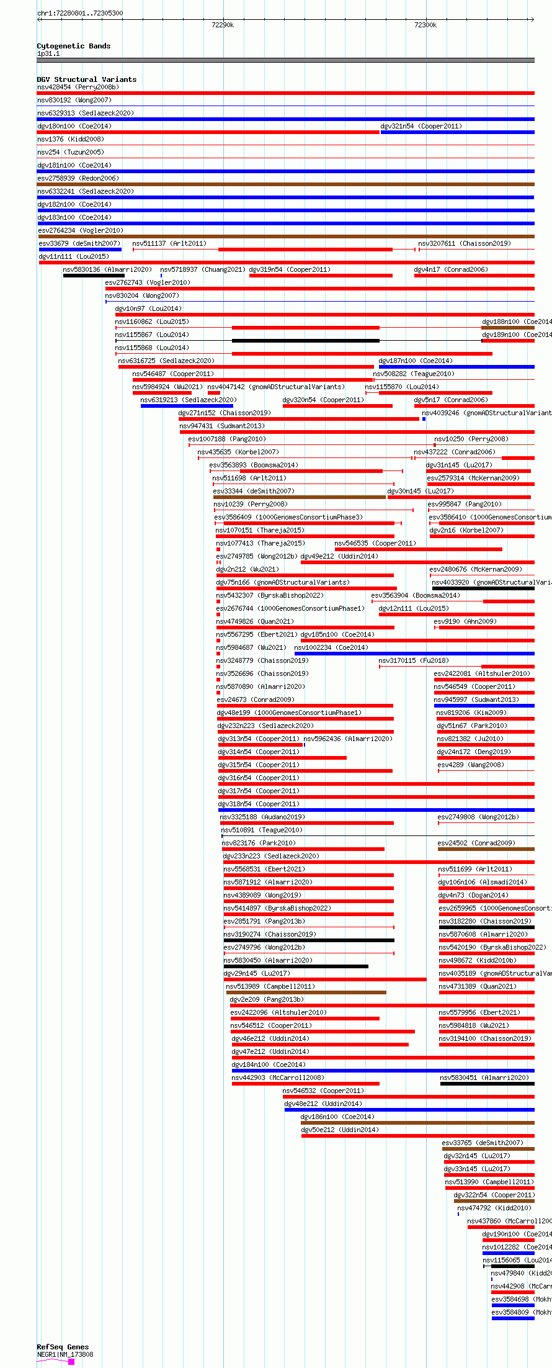The image size is (552, 1368).
Task: Open the DGV Structural Variants track title
Action: click(87, 79)
